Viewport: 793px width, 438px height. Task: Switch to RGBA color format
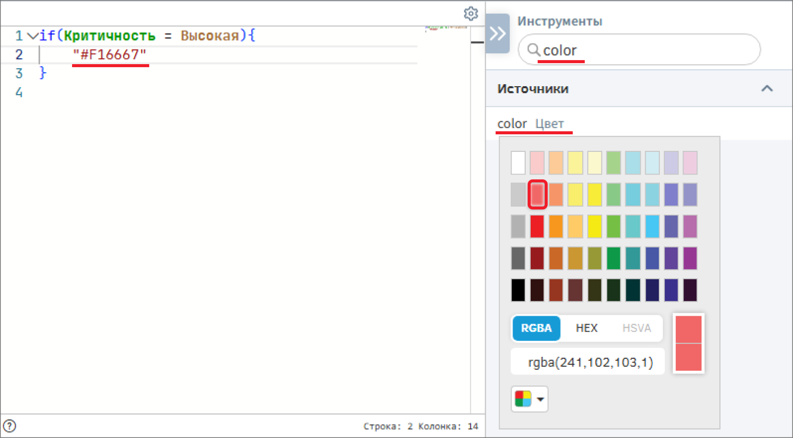(x=536, y=328)
